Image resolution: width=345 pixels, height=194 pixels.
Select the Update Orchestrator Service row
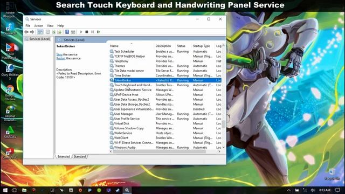click(165, 90)
